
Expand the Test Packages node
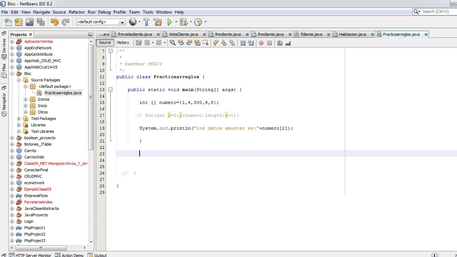pyautogui.click(x=19, y=119)
